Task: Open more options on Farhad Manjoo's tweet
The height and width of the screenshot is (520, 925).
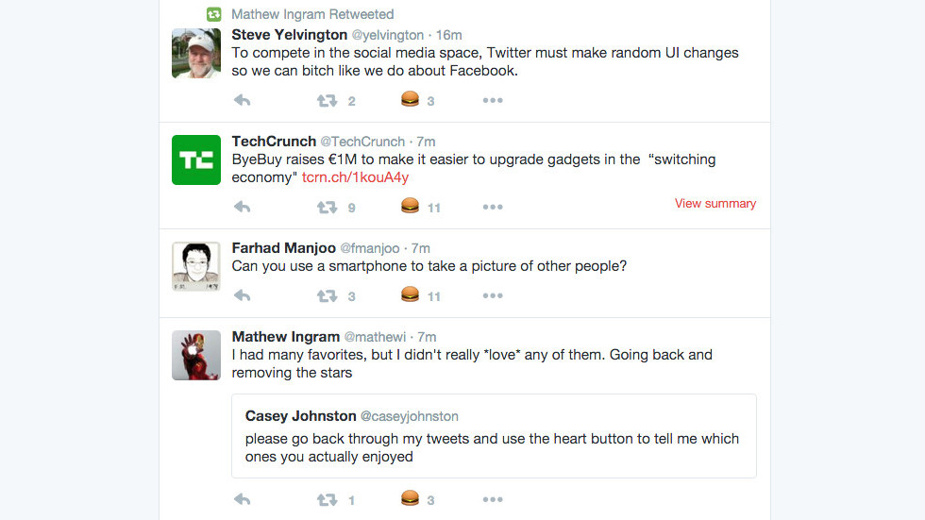Action: (493, 295)
